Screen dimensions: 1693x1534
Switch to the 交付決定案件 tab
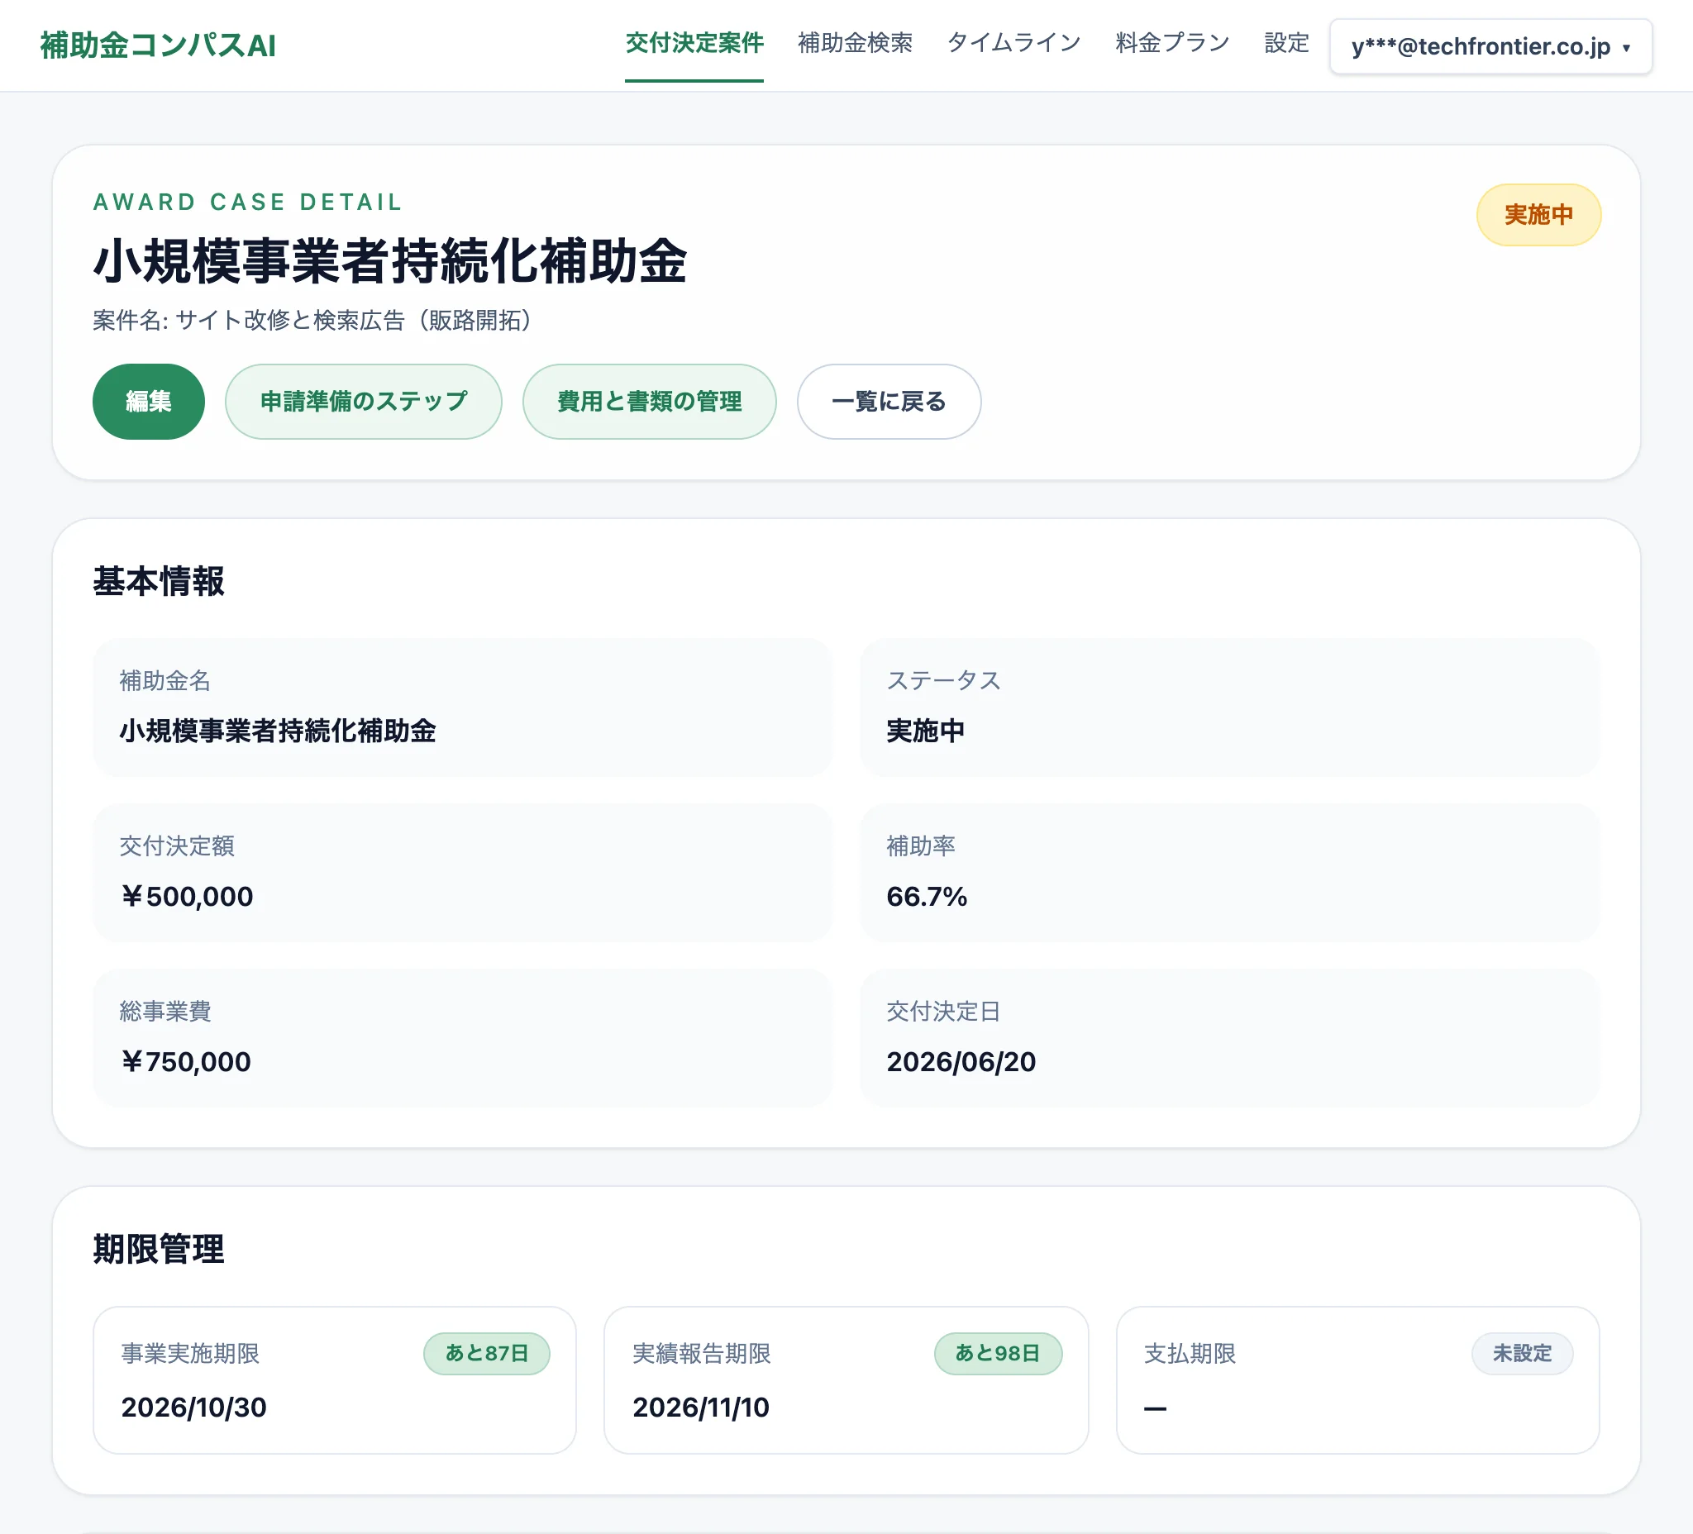[x=694, y=43]
